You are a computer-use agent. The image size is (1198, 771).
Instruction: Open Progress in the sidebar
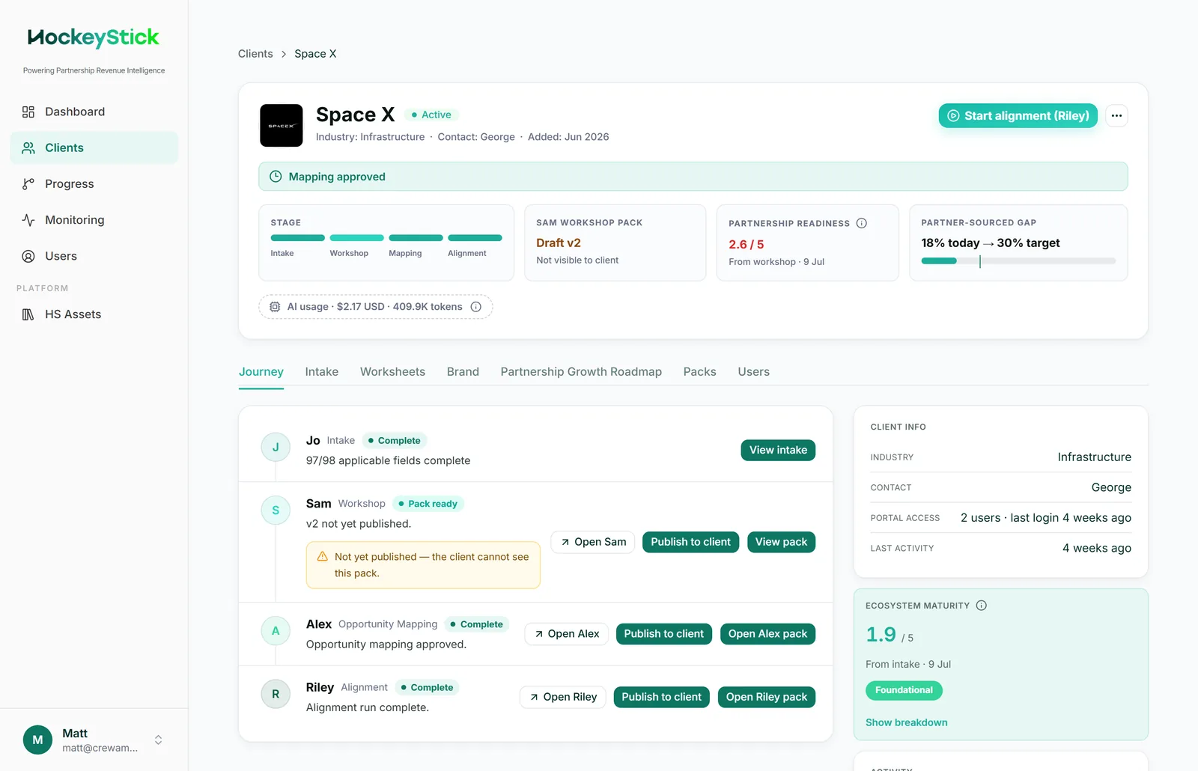tap(94, 183)
